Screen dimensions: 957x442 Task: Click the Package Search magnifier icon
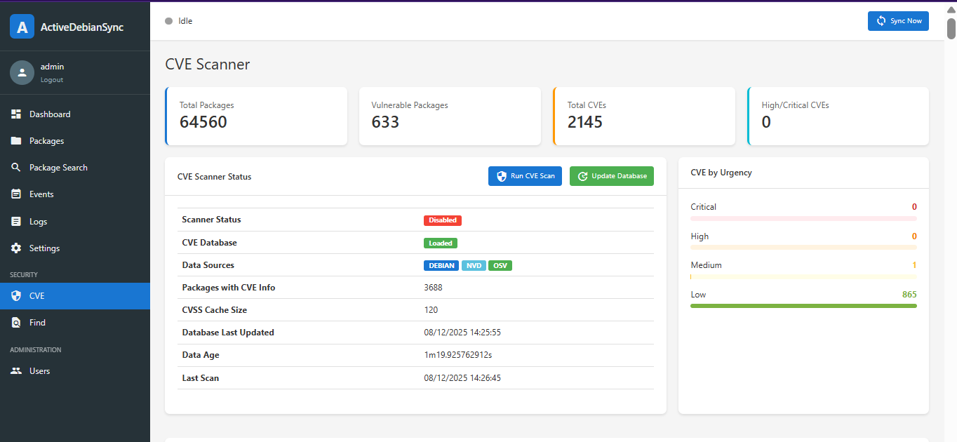(16, 168)
